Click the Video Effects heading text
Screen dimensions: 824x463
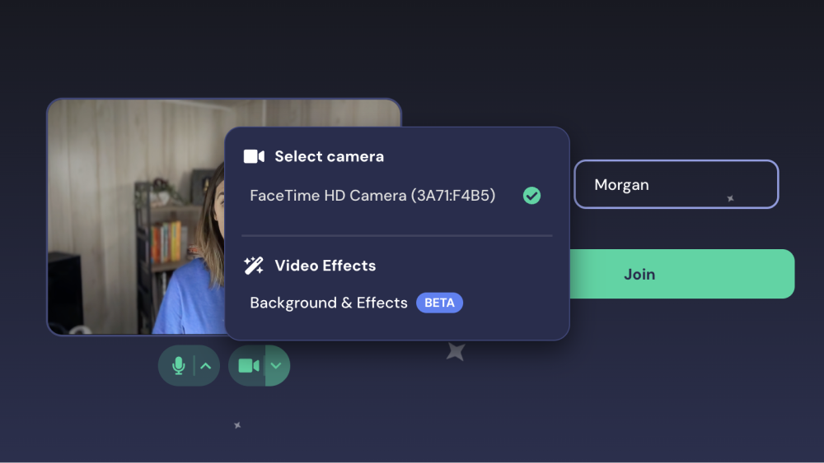click(325, 266)
